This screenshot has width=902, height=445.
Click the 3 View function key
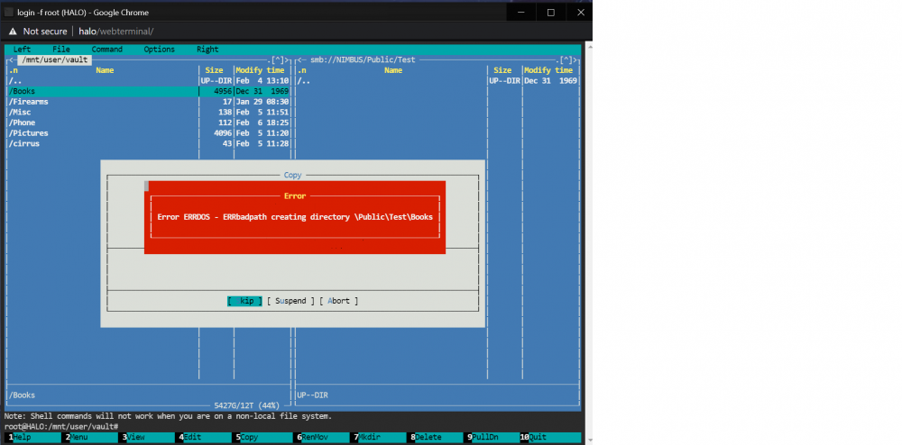[148, 438]
